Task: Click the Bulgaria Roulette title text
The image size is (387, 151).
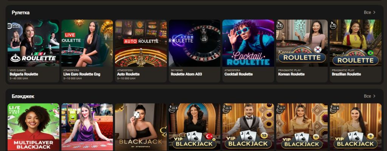Action: point(24,74)
